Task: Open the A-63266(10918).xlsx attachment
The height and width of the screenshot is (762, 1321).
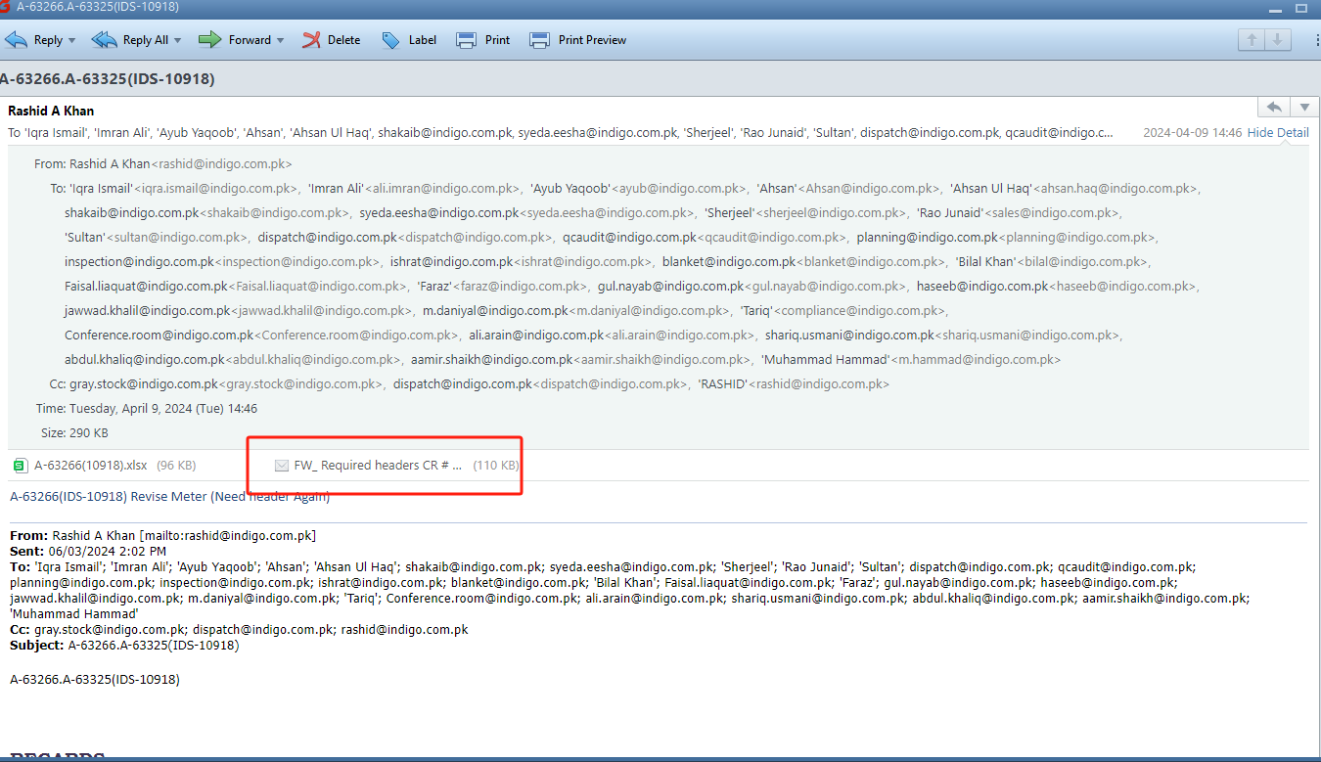Action: [90, 466]
